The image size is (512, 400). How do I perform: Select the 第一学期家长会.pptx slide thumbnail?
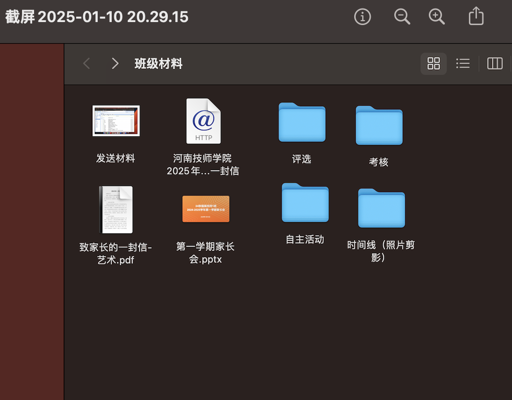click(206, 209)
